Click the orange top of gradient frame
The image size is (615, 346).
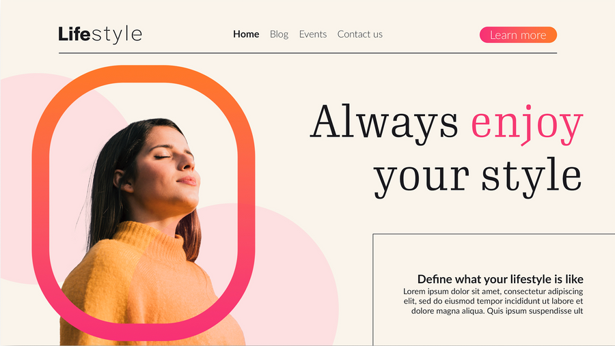pyautogui.click(x=143, y=74)
